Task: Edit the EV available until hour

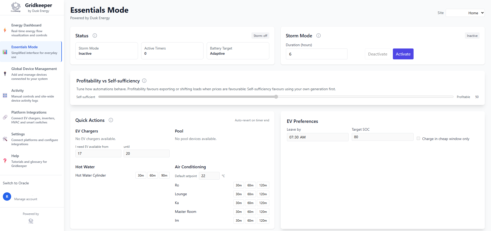Action: point(146,153)
